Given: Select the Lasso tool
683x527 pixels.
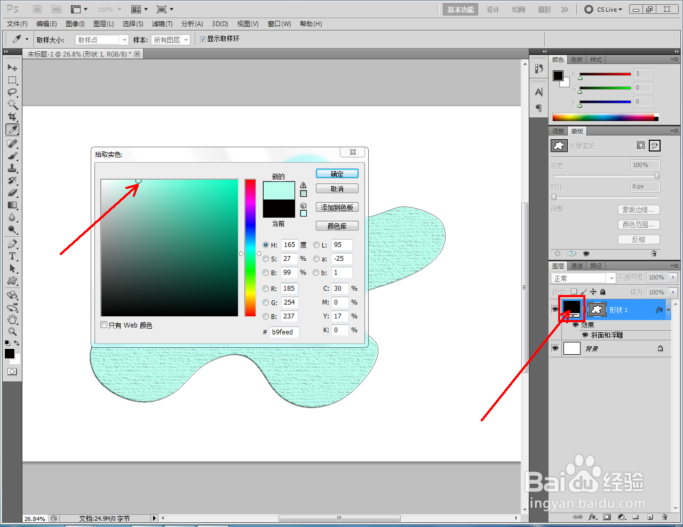Looking at the screenshot, I should coord(12,92).
